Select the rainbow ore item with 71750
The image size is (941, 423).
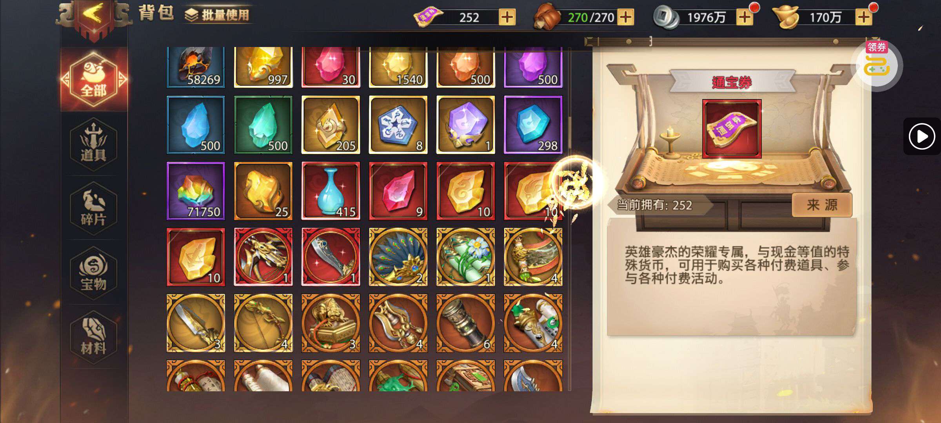(196, 191)
